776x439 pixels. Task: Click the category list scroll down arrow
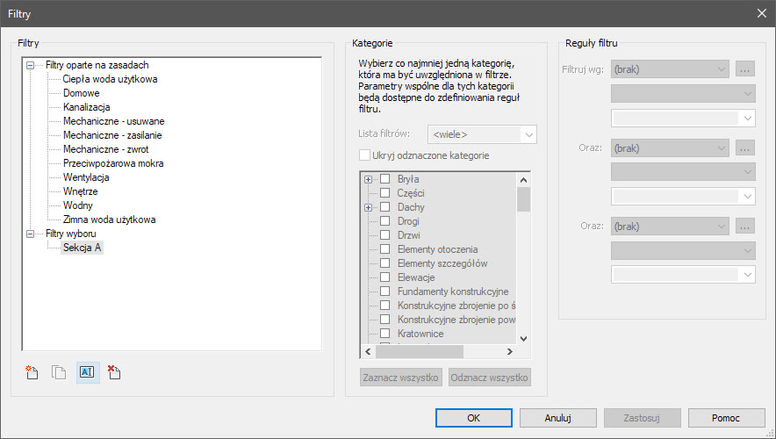tap(524, 338)
